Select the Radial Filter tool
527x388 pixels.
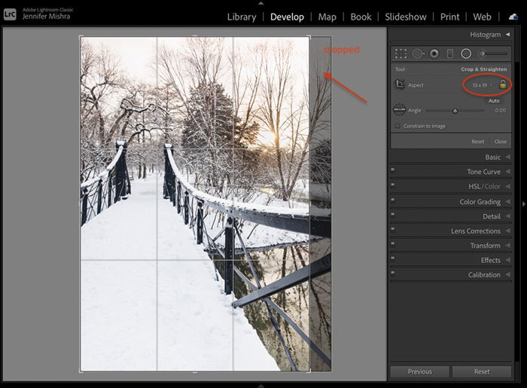coord(466,53)
